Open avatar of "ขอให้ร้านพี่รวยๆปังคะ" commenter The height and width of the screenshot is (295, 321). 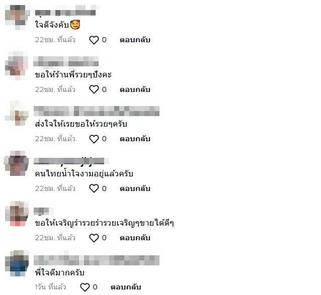(17, 66)
